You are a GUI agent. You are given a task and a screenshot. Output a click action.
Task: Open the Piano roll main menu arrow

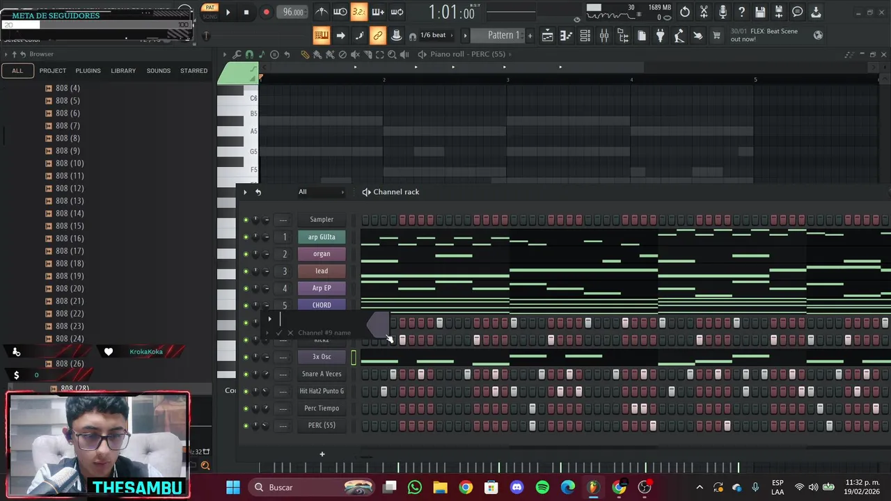click(x=224, y=54)
